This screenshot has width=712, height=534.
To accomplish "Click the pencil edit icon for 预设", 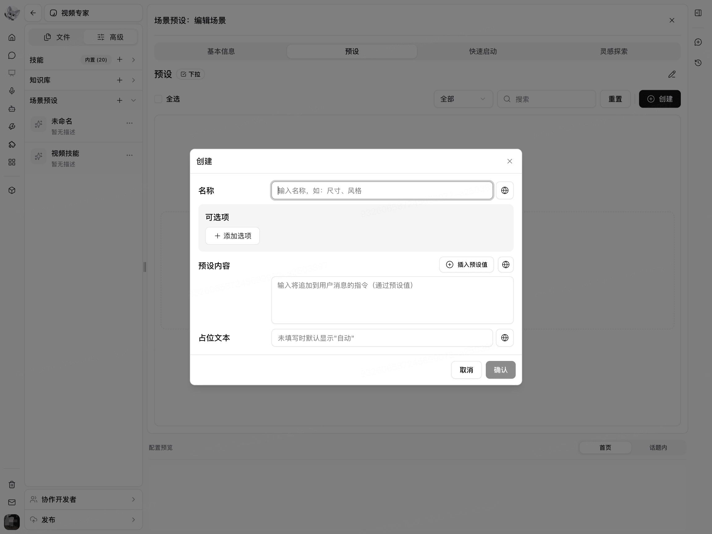I will [x=672, y=74].
